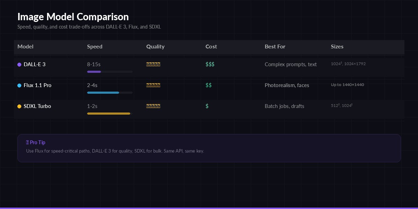Screen dimensions: 418x209
Task: Click the Image Model Comparison title
Action: coord(73,16)
